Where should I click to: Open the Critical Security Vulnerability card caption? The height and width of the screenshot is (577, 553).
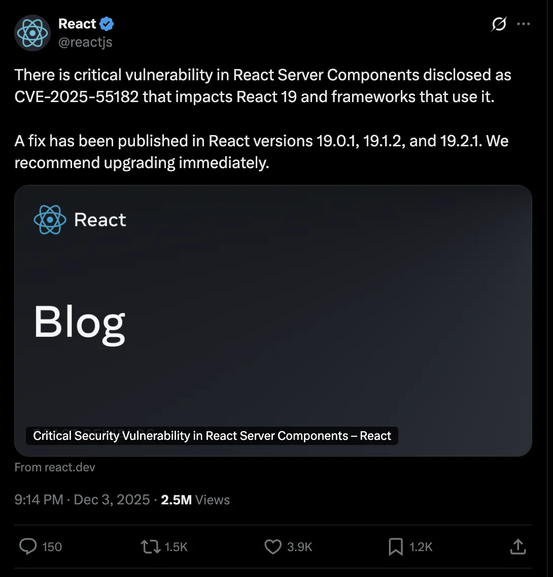[x=212, y=436]
